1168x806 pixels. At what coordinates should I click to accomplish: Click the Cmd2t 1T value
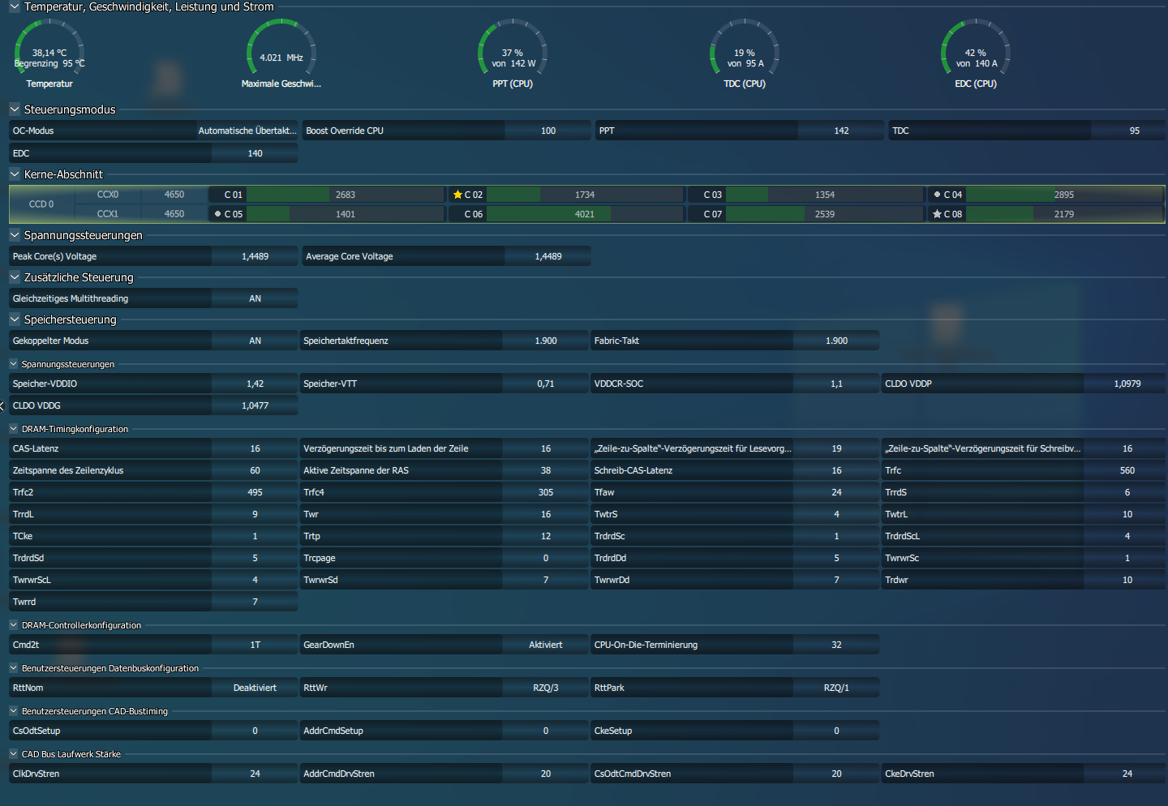255,645
